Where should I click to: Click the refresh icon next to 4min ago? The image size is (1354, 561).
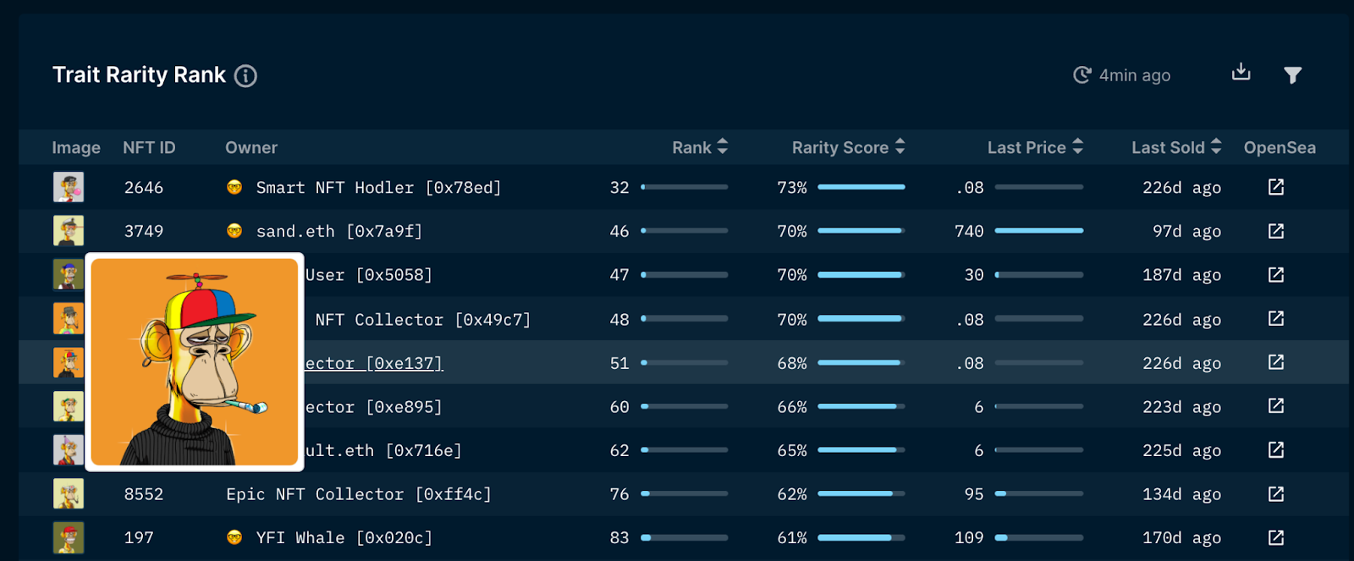pyautogui.click(x=1082, y=75)
